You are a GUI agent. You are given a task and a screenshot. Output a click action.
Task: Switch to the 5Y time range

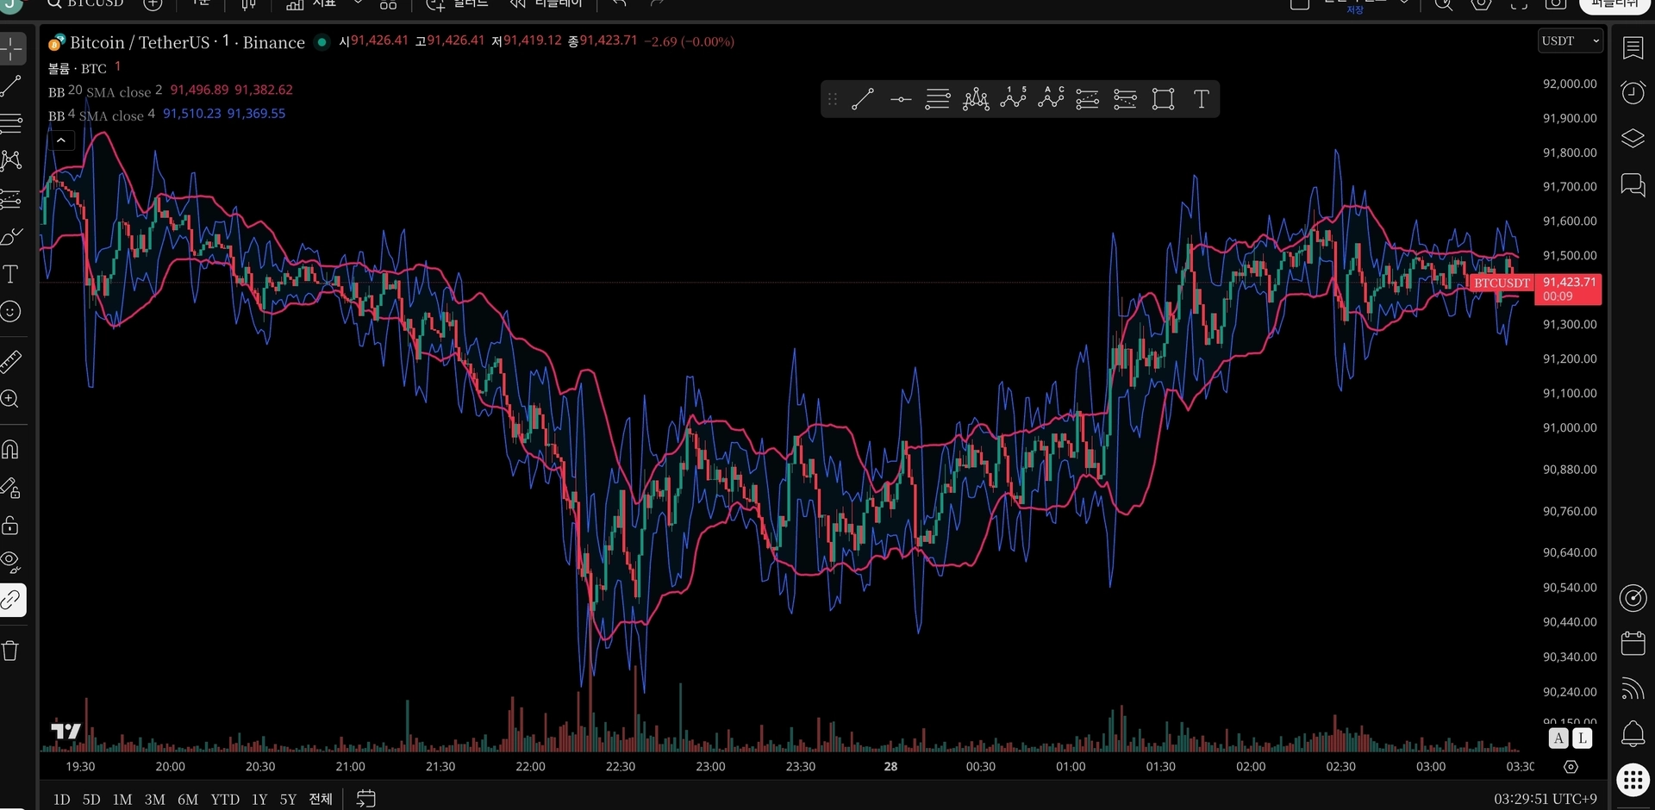[288, 800]
